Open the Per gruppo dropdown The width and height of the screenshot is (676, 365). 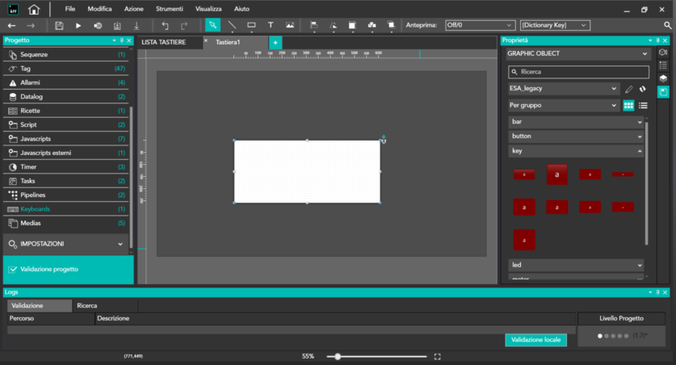coord(564,105)
